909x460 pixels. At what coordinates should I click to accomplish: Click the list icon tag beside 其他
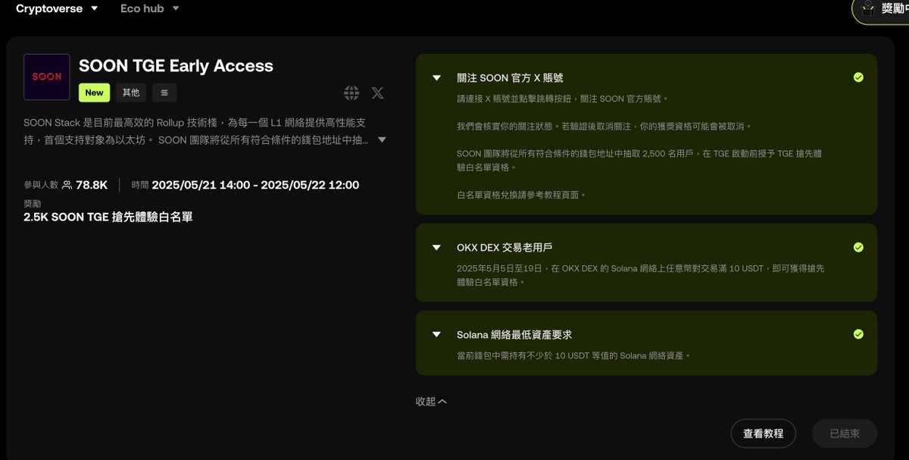[164, 92]
